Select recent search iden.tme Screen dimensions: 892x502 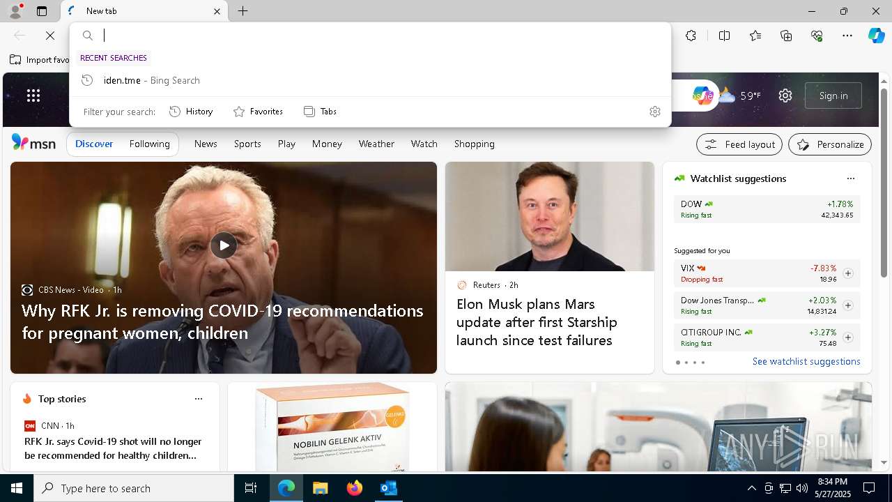[x=370, y=80]
